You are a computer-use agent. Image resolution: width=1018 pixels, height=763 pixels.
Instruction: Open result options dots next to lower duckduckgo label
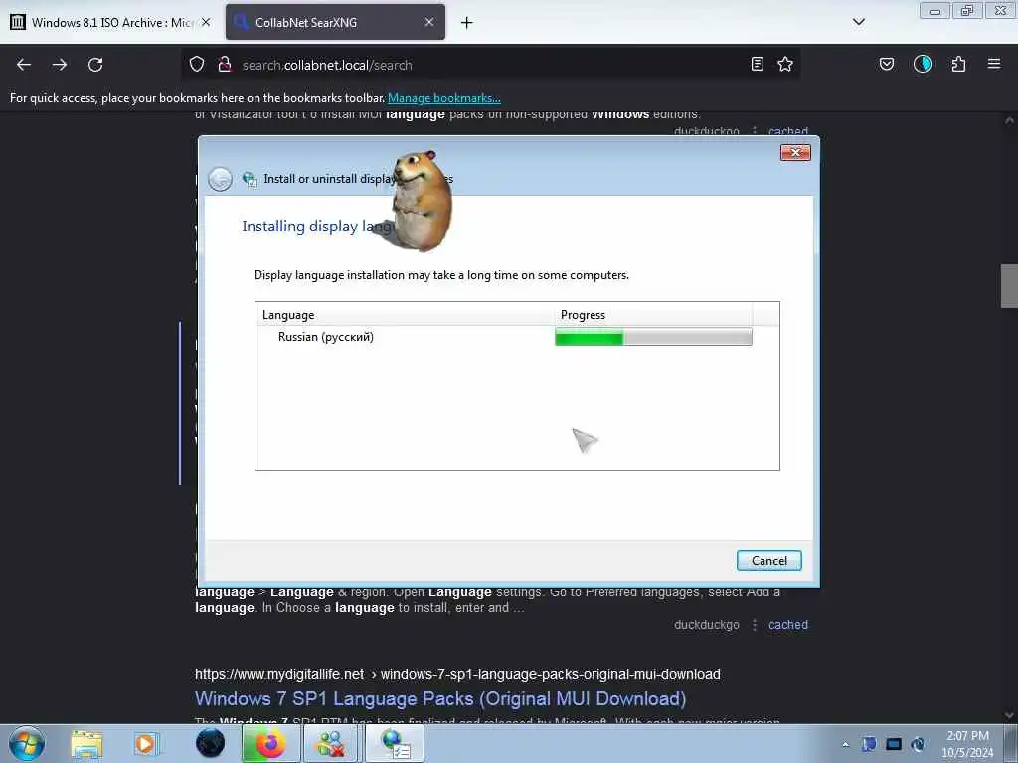[x=755, y=625]
